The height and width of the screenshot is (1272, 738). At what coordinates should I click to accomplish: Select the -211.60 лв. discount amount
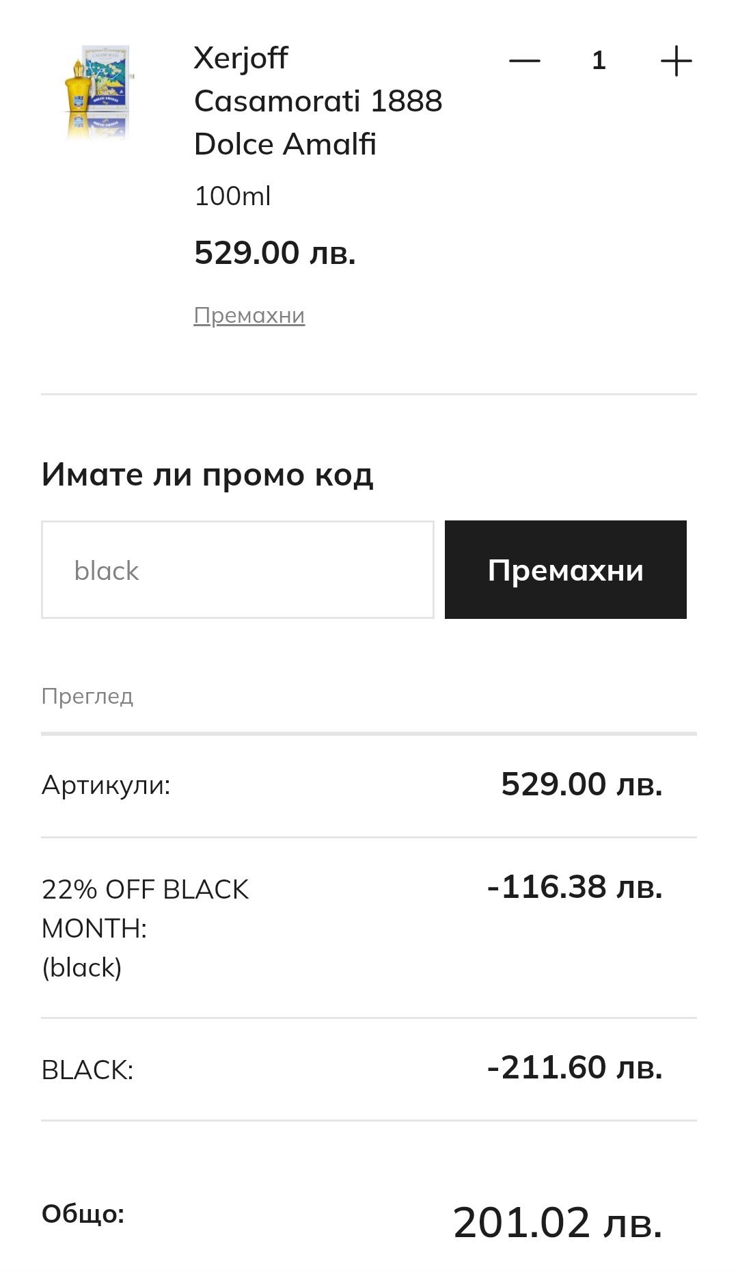574,1068
